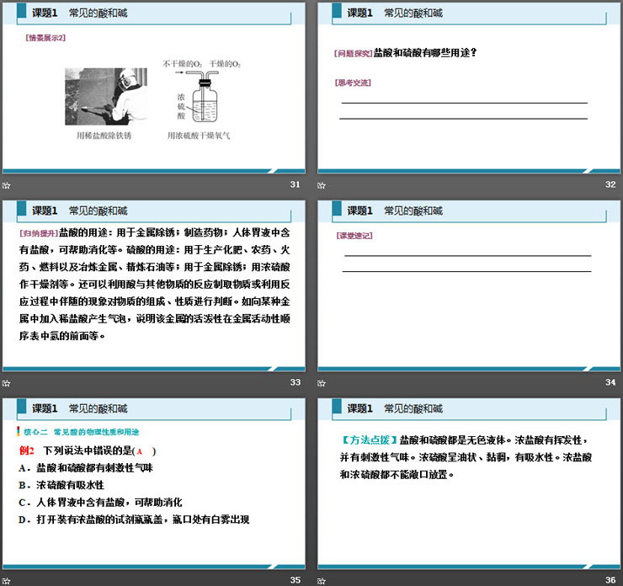Click animation star icon under slide 33
The image size is (623, 586).
click(x=6, y=383)
